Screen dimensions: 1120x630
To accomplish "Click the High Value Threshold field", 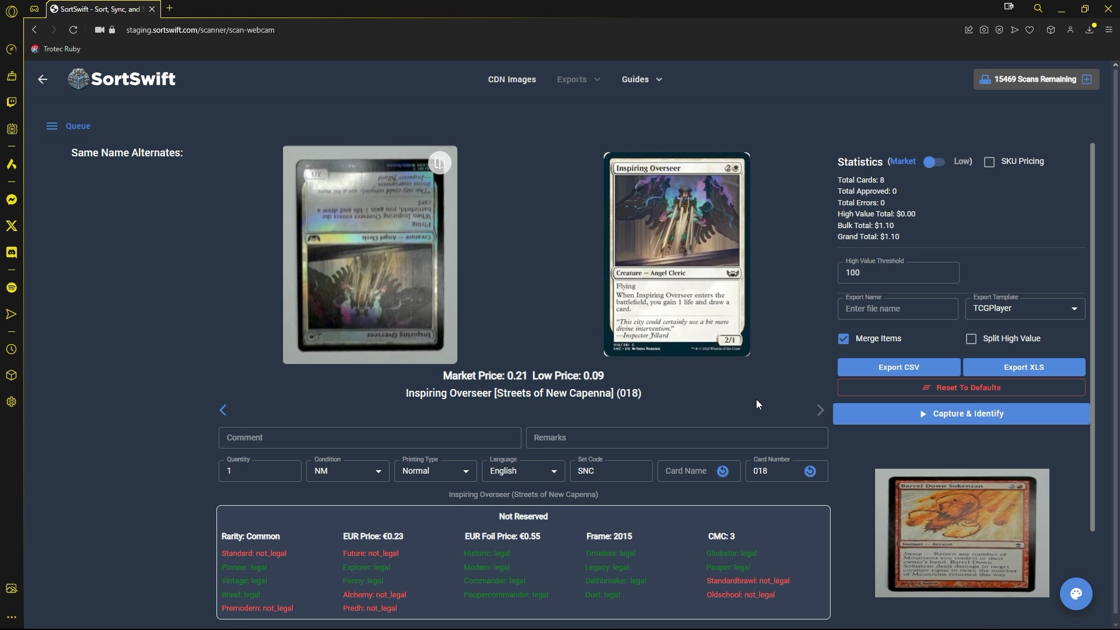I will point(898,273).
